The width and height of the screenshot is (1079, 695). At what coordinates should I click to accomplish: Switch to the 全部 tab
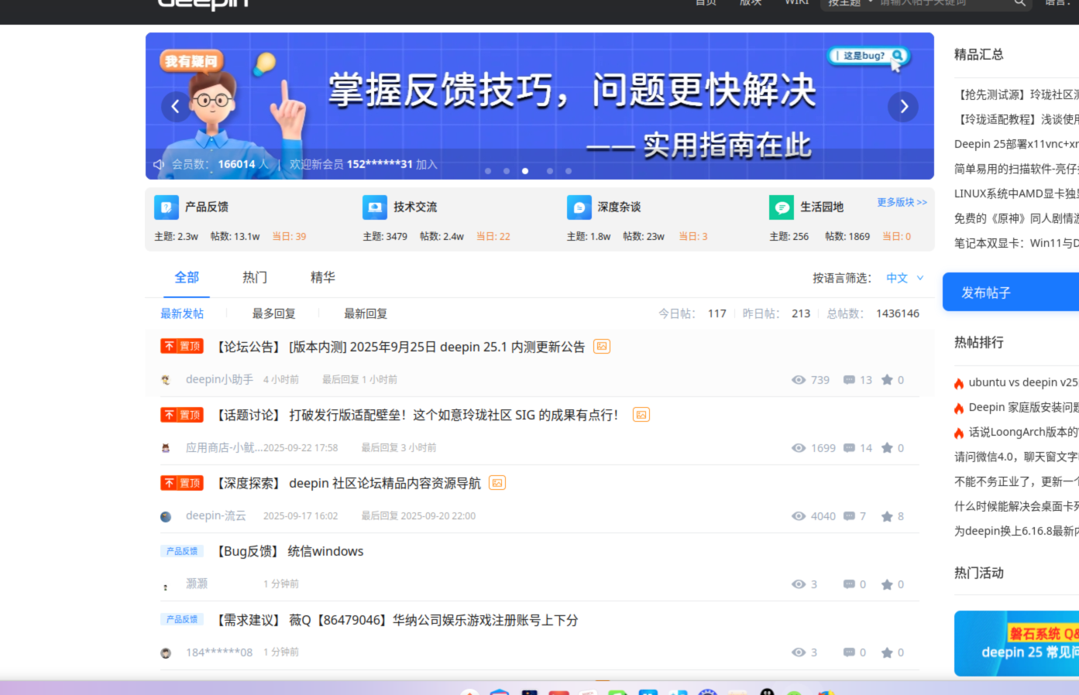point(187,277)
